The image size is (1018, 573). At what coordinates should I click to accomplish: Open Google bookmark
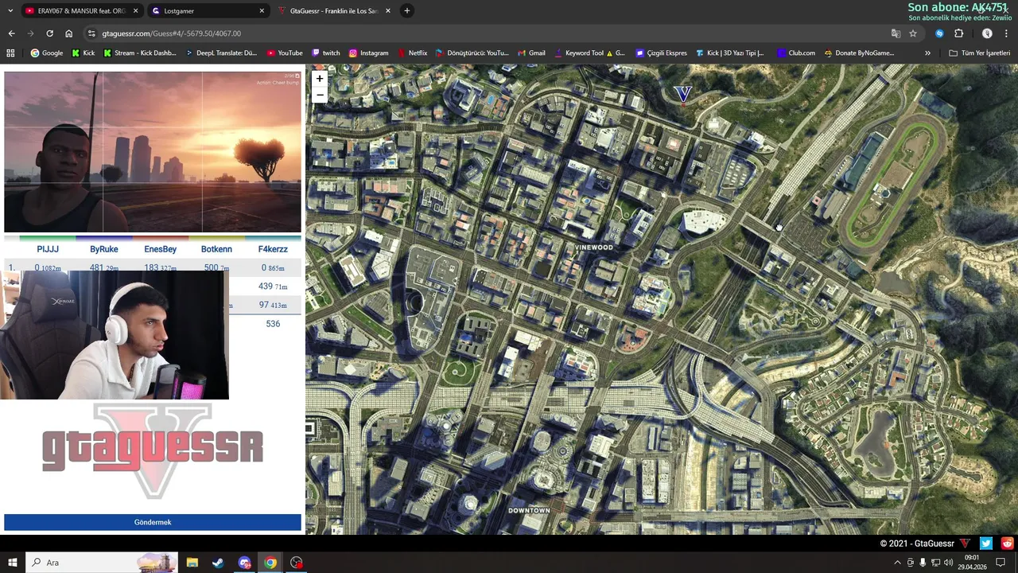[x=47, y=53]
